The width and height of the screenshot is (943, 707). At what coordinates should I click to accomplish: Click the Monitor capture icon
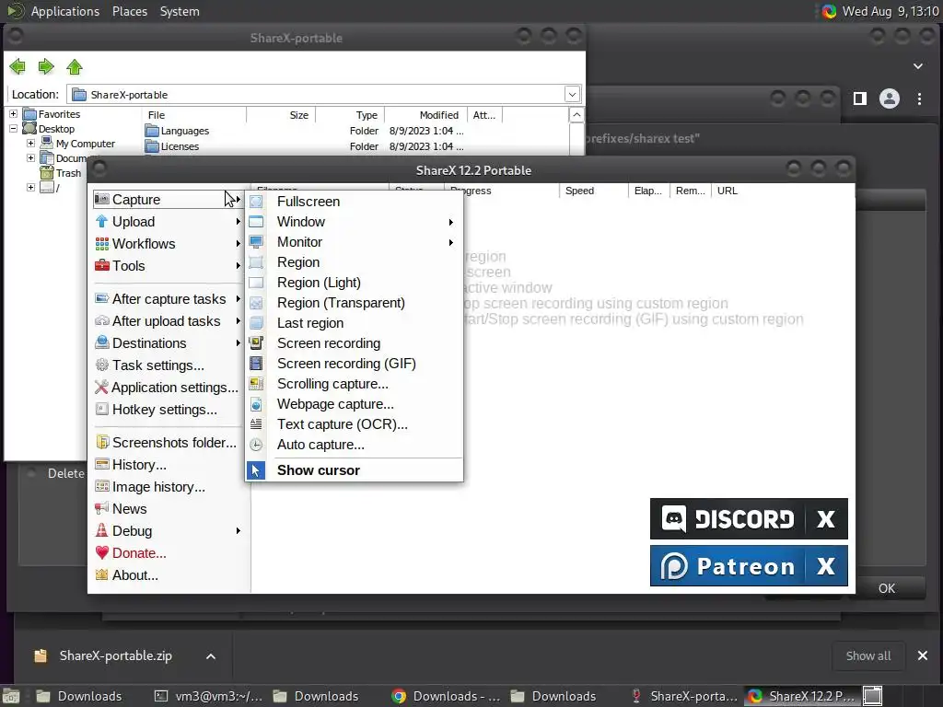coord(256,242)
